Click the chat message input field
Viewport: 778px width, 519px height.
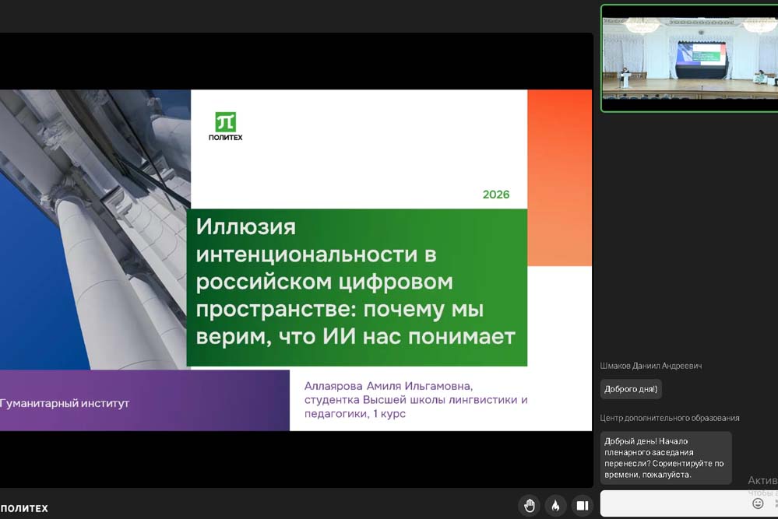(674, 503)
